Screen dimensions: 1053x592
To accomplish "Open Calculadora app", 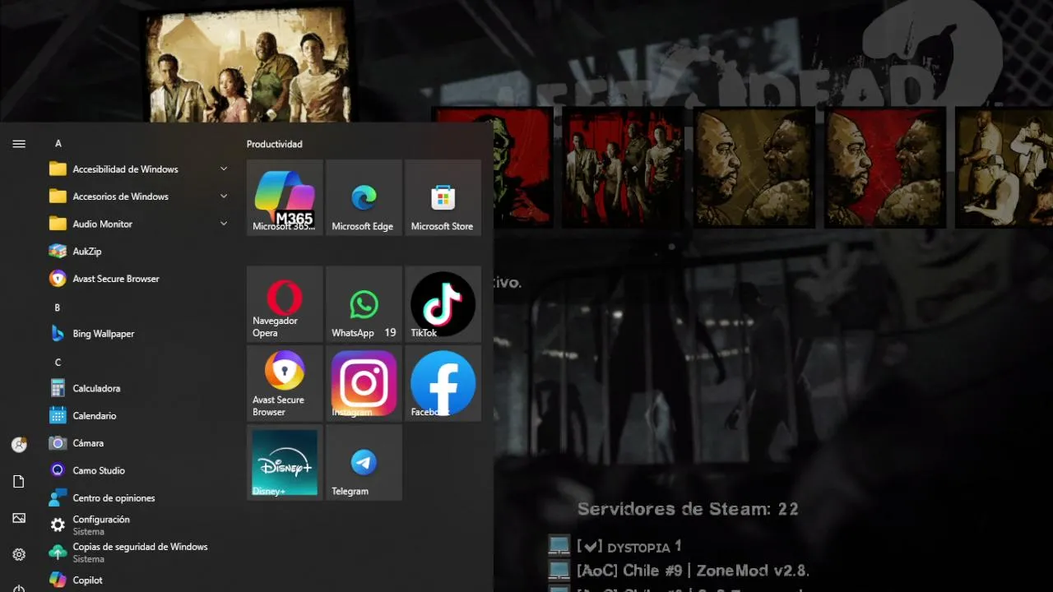I will tap(140, 388).
